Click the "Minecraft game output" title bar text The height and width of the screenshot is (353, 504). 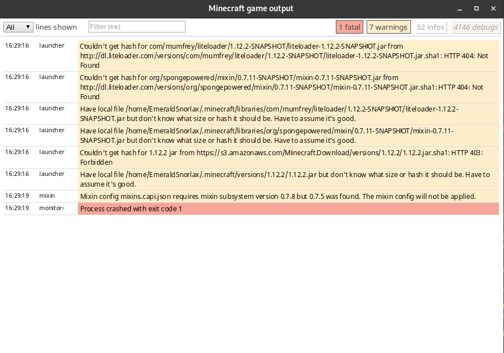click(x=251, y=8)
